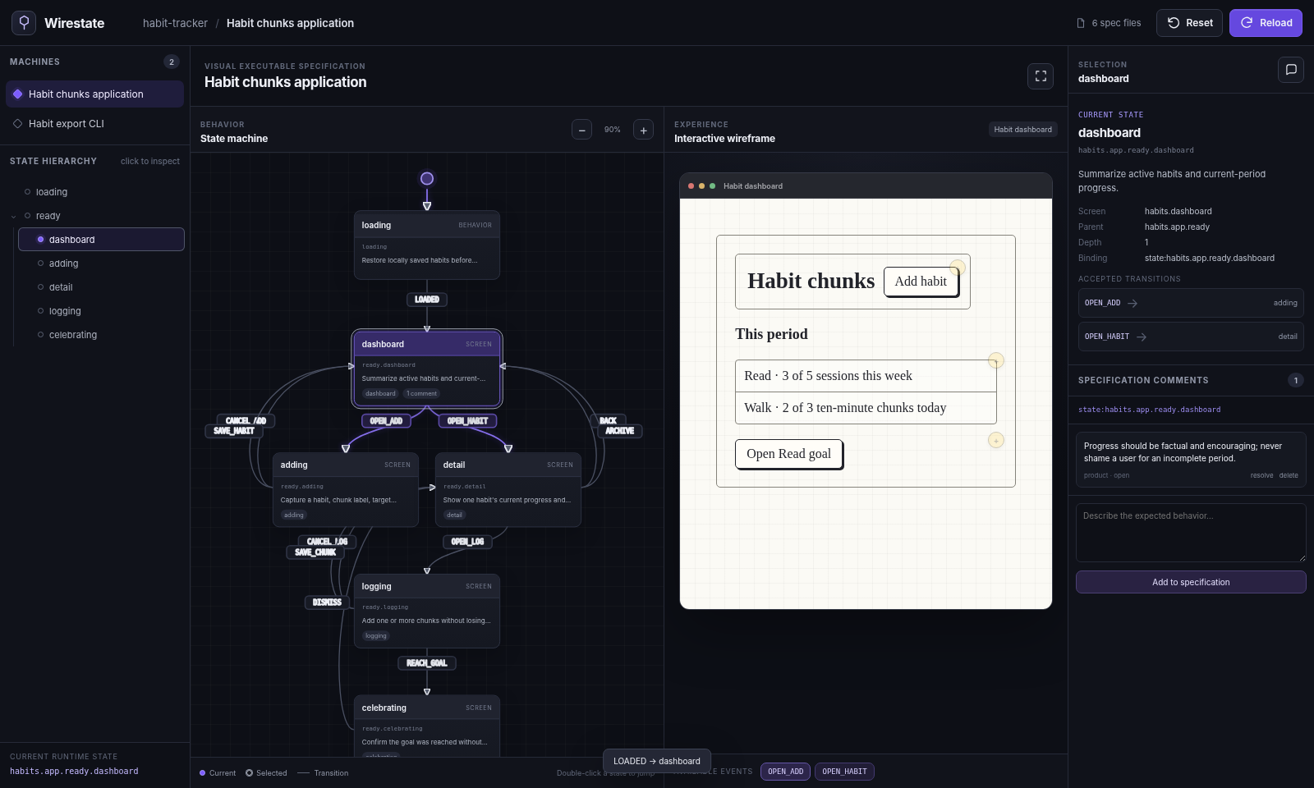Click the REACH_GOAL transition label
1314x788 pixels.
click(x=427, y=663)
